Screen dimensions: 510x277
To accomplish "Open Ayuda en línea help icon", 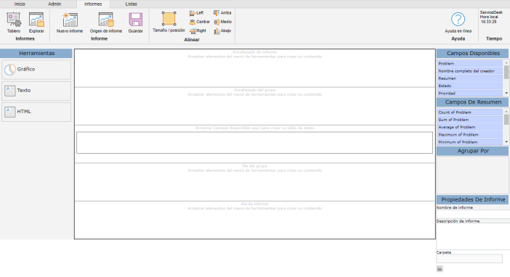I will (x=458, y=20).
